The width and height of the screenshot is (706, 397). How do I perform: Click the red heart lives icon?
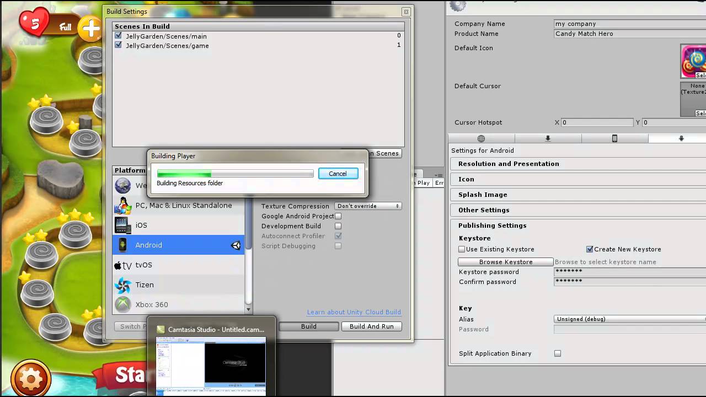[x=34, y=23]
